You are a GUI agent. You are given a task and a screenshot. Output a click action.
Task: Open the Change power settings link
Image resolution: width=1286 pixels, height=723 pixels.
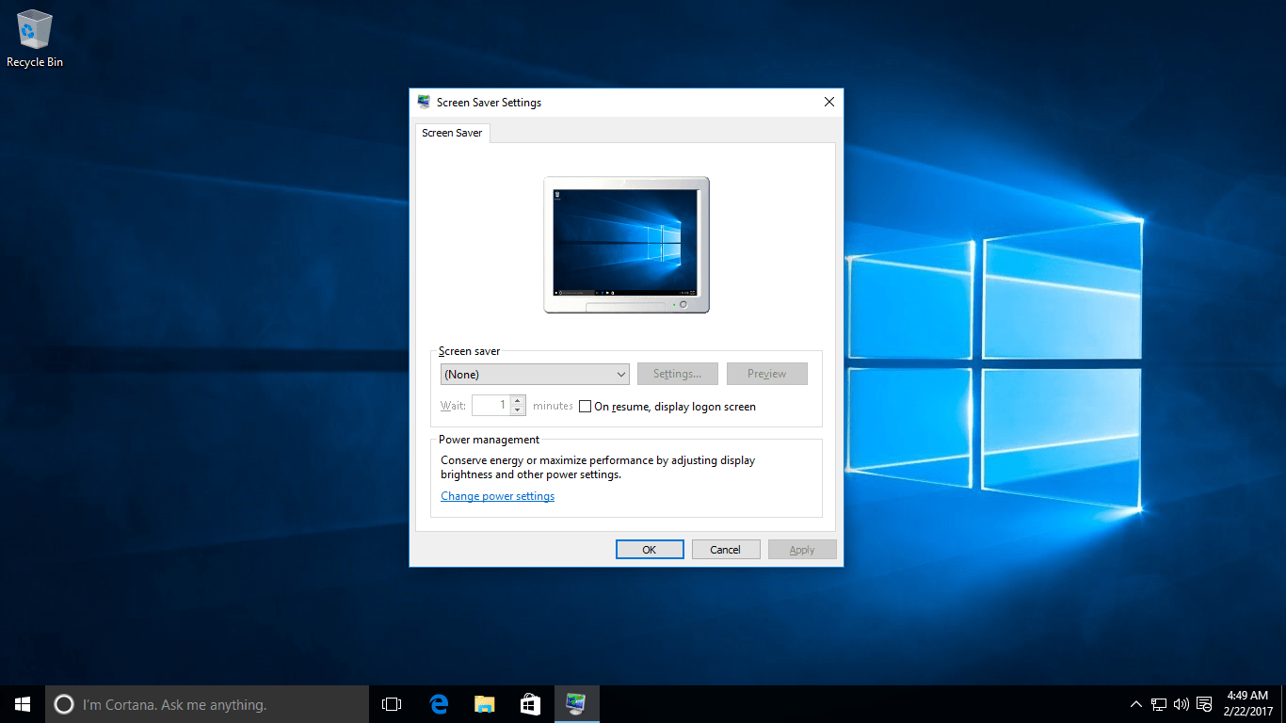tap(498, 496)
